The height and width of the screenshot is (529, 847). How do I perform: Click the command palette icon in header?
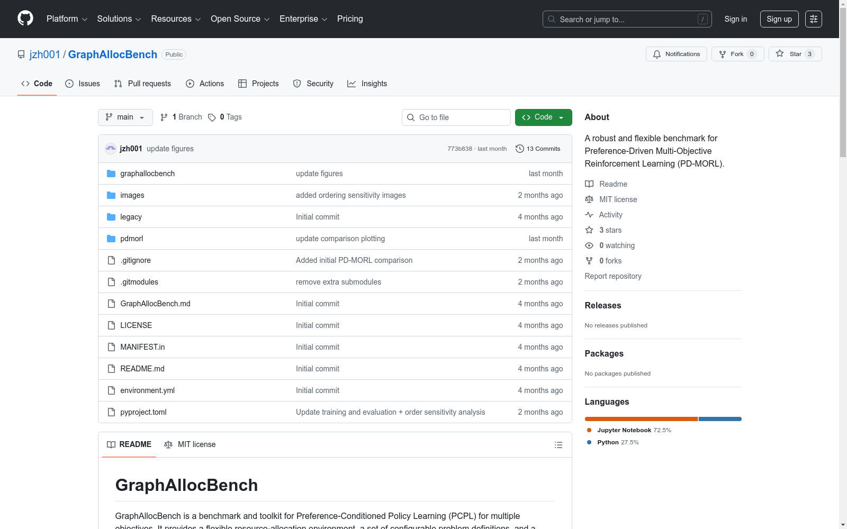[x=813, y=19]
